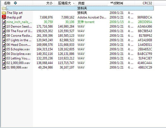Select the 03 Letting You file name
This screenshot has width=166, height=128.
(x=19, y=58)
